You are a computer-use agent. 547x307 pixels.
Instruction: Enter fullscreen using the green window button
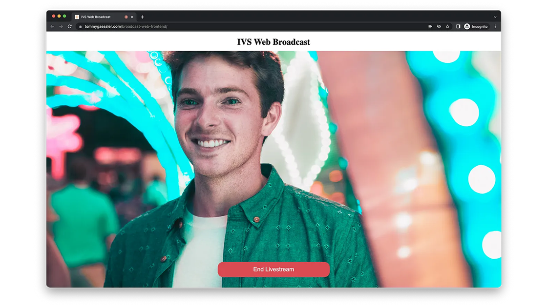pyautogui.click(x=64, y=16)
